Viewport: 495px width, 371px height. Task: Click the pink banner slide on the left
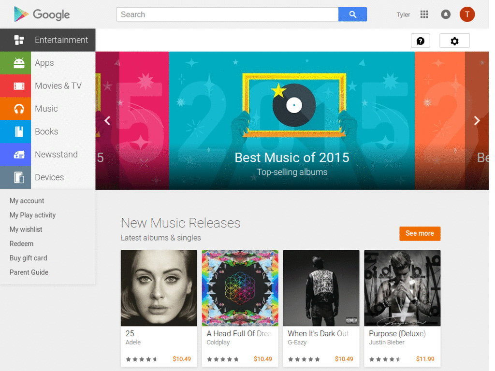[x=132, y=120]
